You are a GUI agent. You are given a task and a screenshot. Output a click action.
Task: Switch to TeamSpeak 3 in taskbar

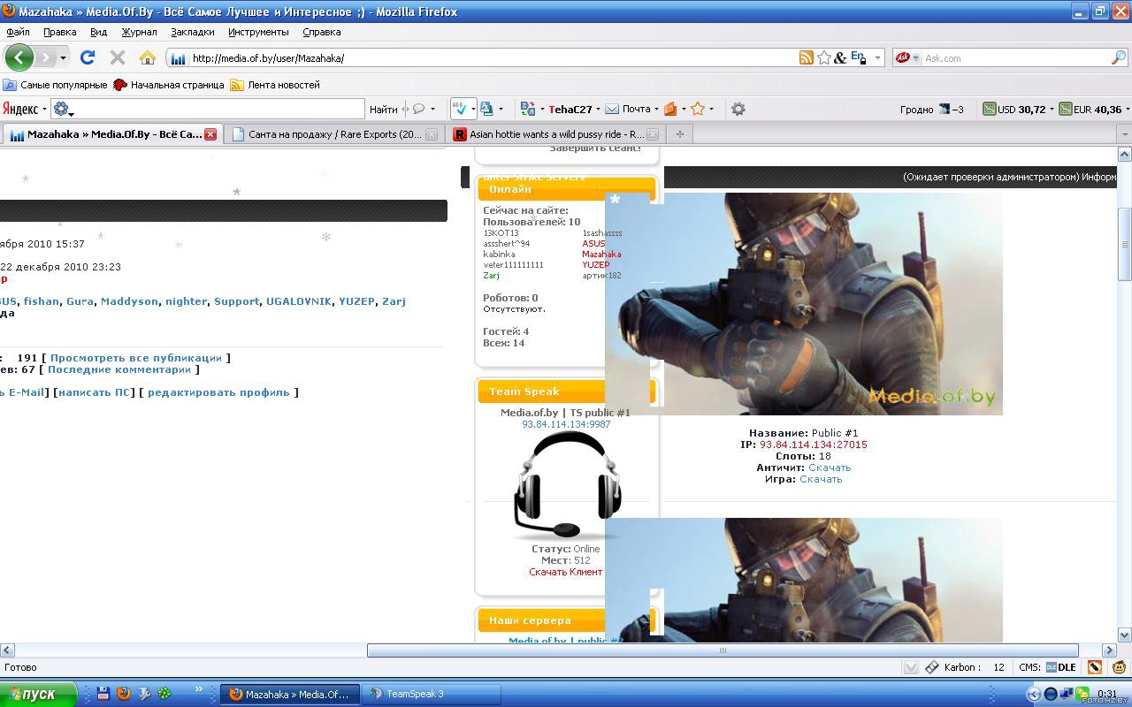coord(431,694)
